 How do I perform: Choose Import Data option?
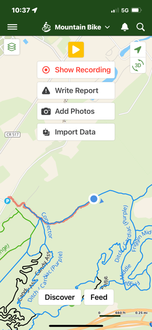tap(76, 132)
